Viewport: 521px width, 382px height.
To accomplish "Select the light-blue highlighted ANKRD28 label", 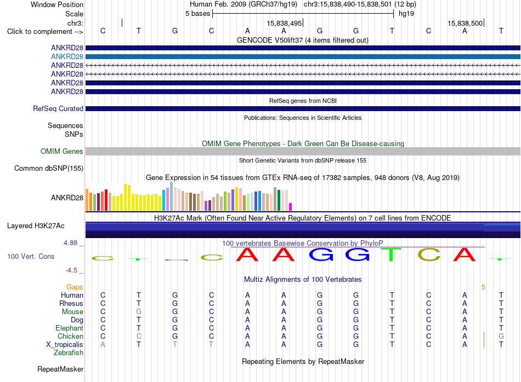I will click(x=67, y=57).
